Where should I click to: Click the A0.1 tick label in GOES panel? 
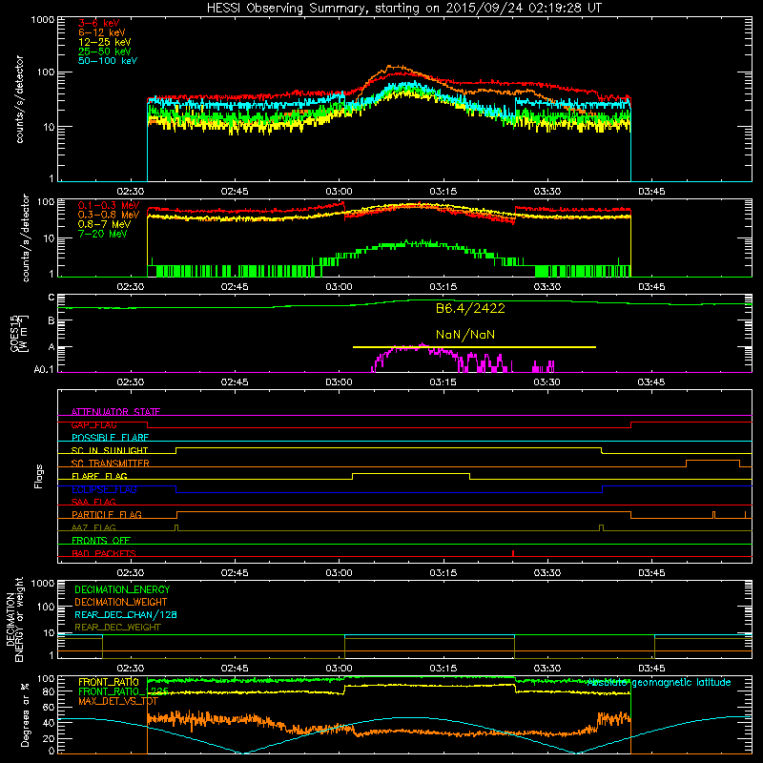(44, 370)
